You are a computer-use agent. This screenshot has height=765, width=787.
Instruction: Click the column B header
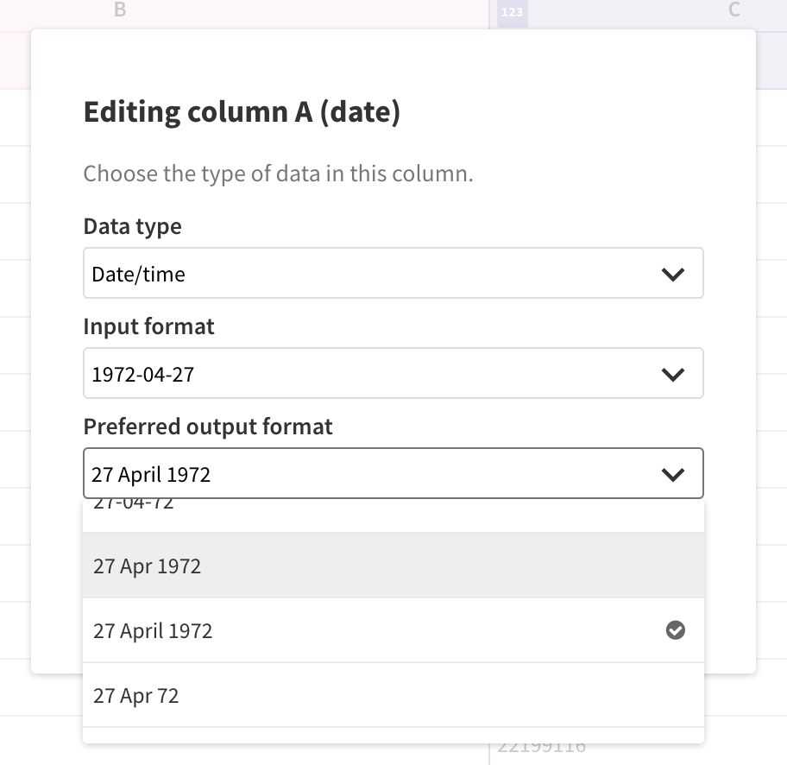[120, 11]
